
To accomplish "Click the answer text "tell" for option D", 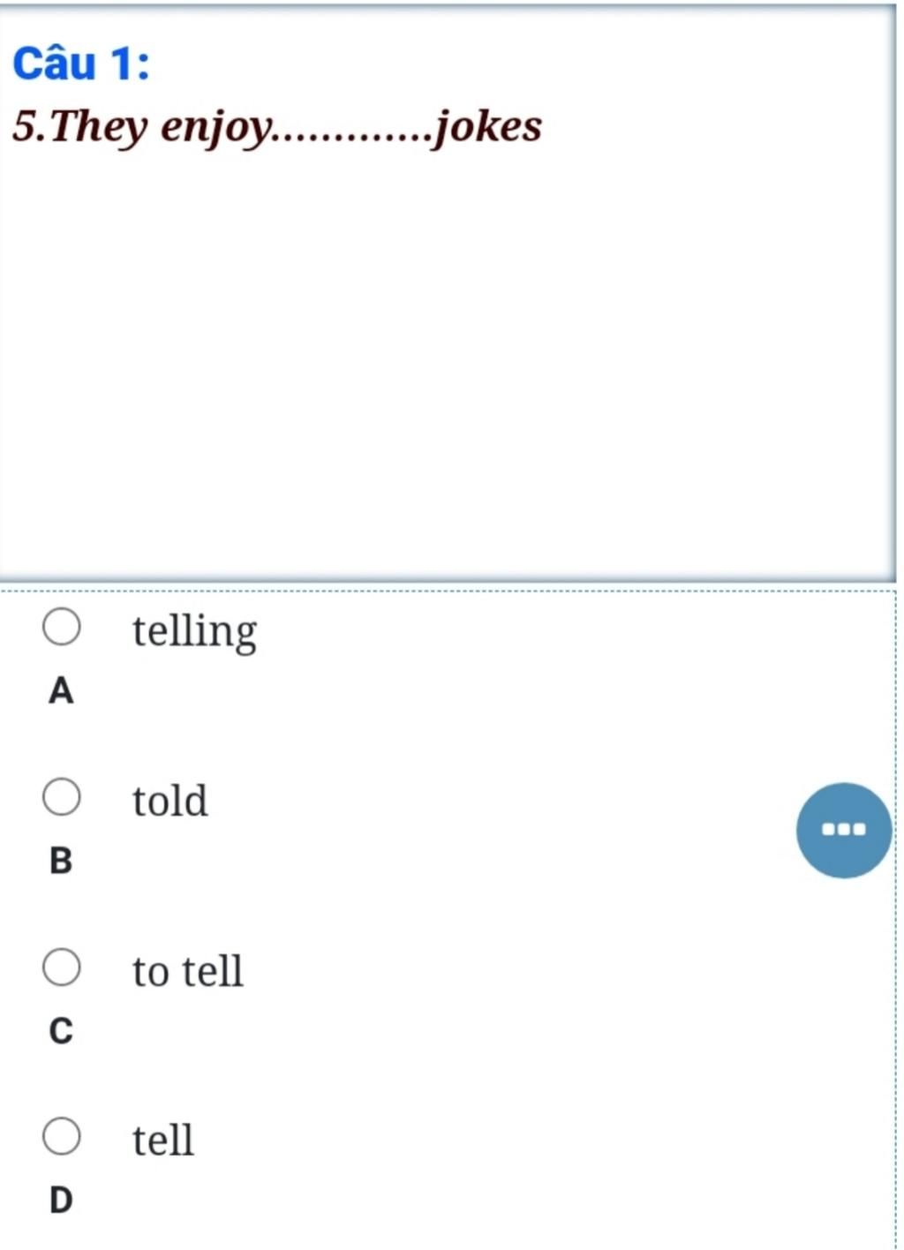I will tap(163, 1140).
